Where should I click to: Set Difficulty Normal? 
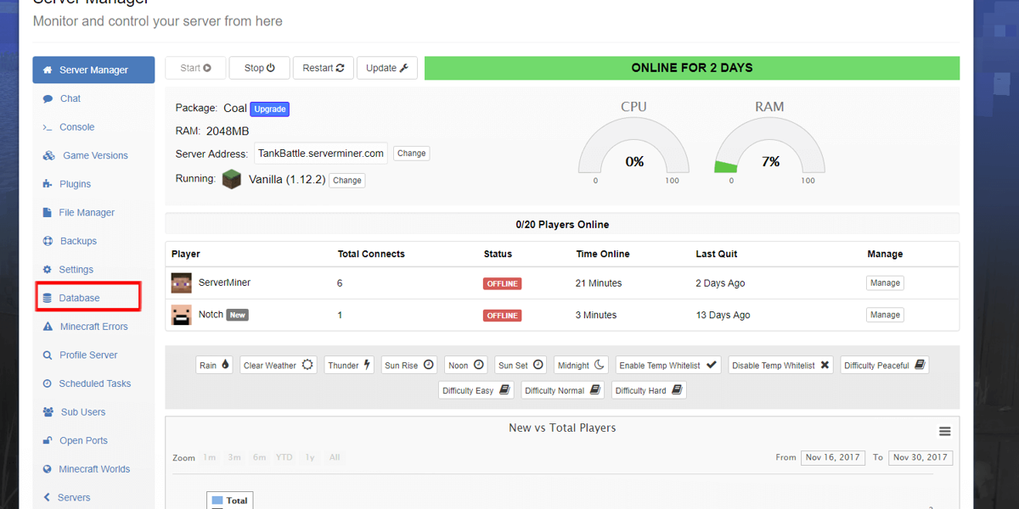[563, 390]
